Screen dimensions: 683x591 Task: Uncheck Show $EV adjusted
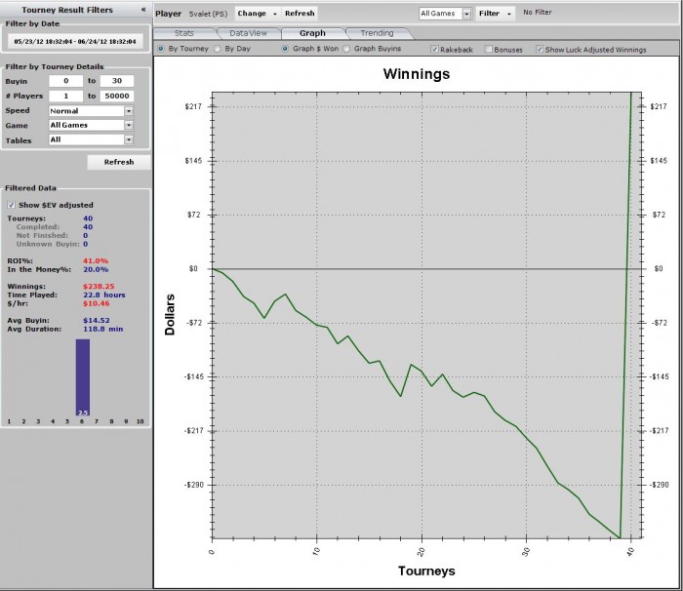[12, 205]
